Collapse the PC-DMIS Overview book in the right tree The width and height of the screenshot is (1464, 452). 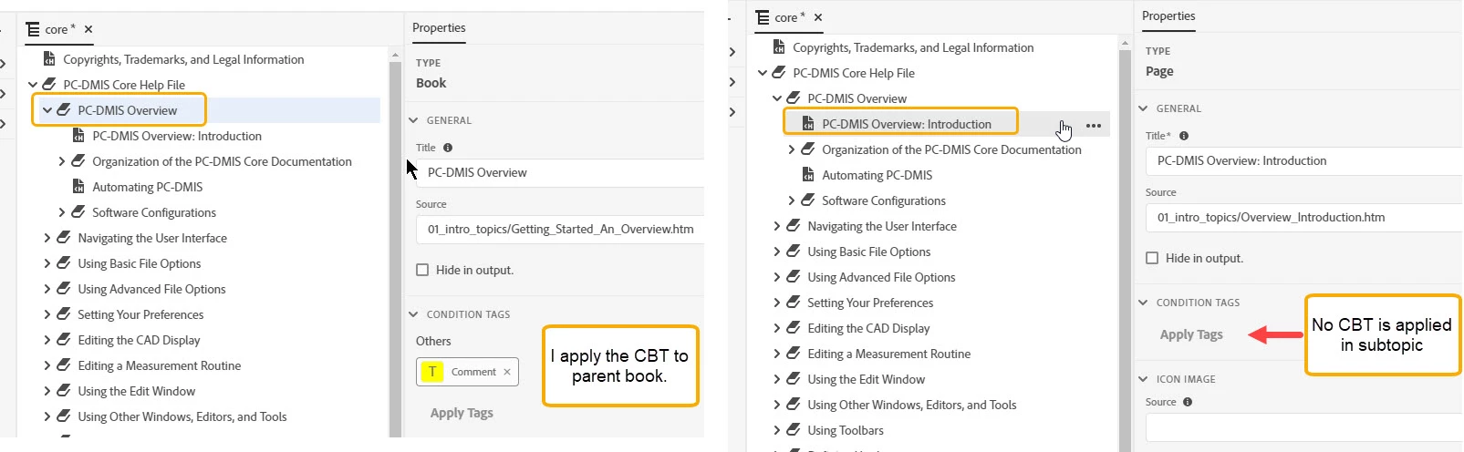(777, 98)
